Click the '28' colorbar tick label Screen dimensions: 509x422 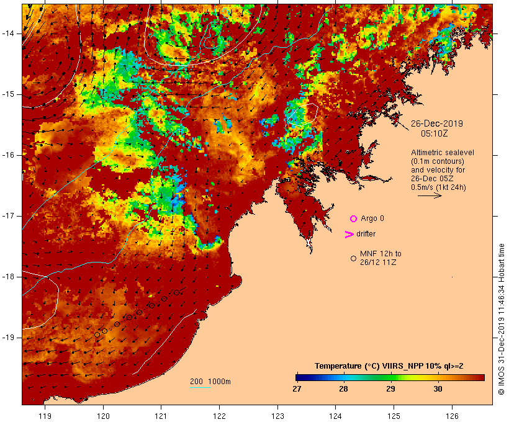[x=343, y=389]
